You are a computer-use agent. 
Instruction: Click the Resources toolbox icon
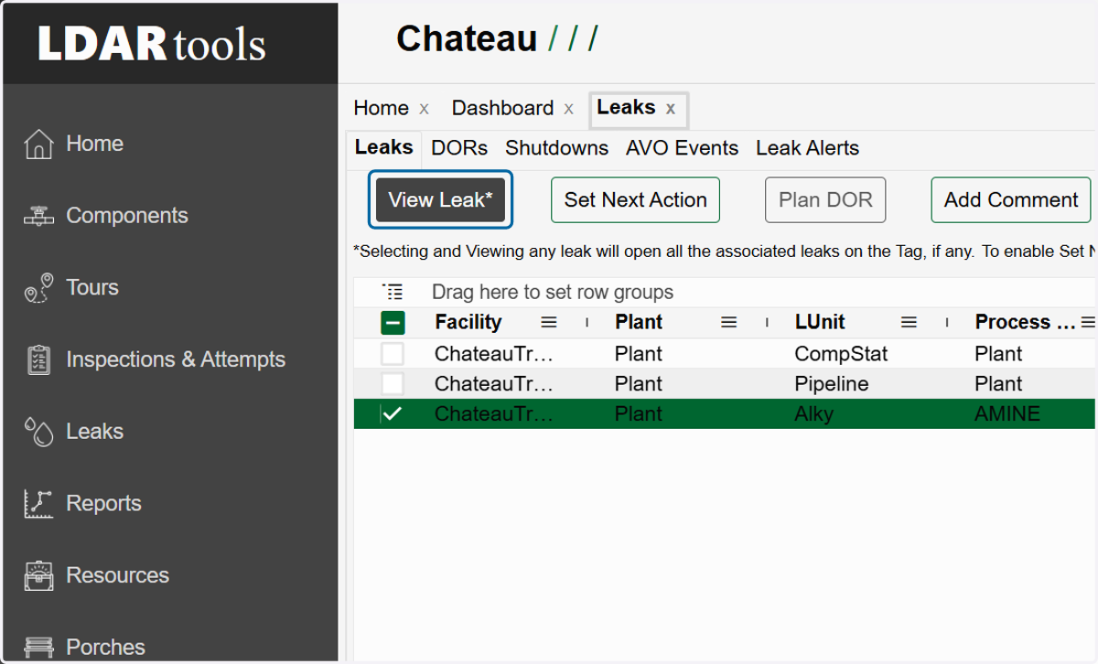38,575
